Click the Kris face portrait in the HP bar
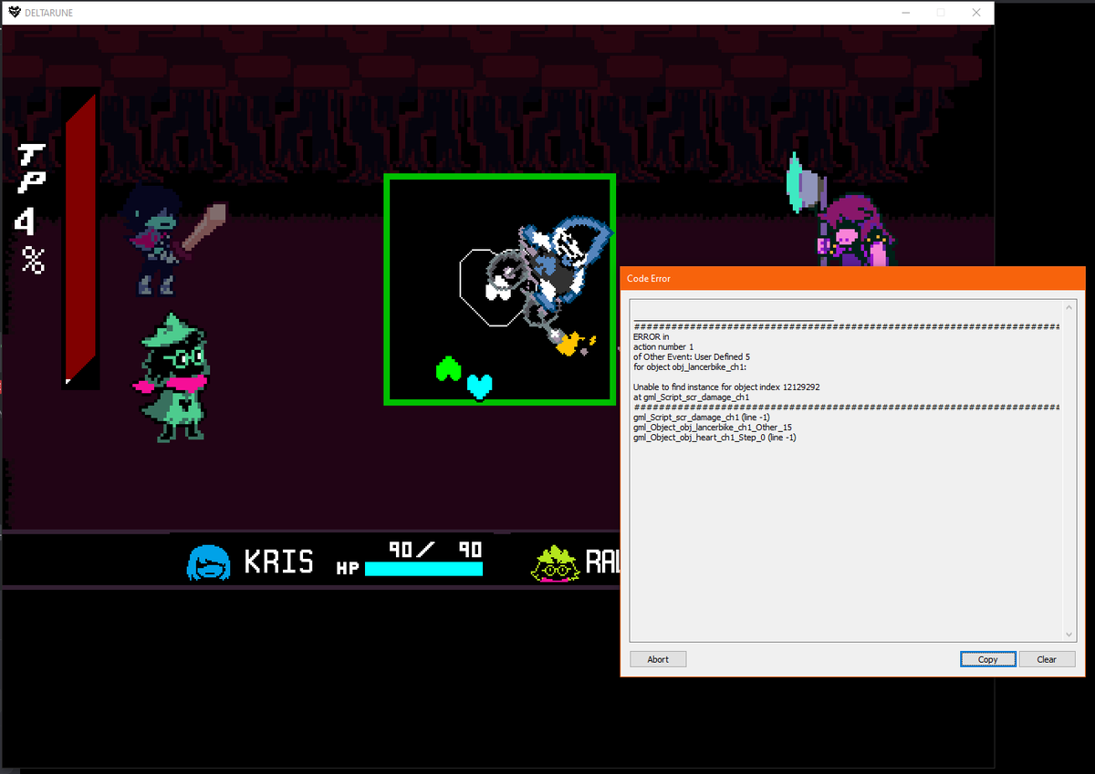 (x=208, y=562)
